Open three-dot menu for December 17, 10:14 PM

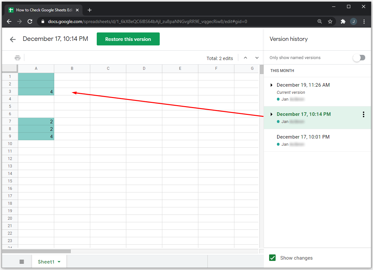click(x=363, y=114)
